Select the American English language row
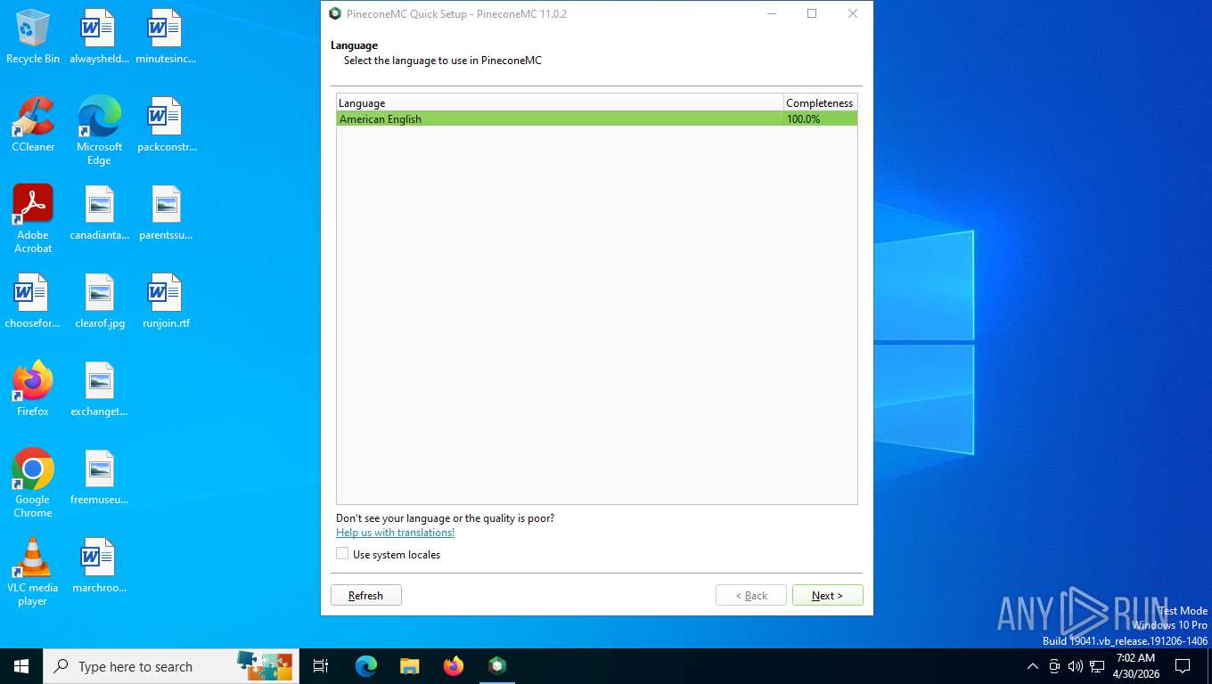 pyautogui.click(x=597, y=118)
